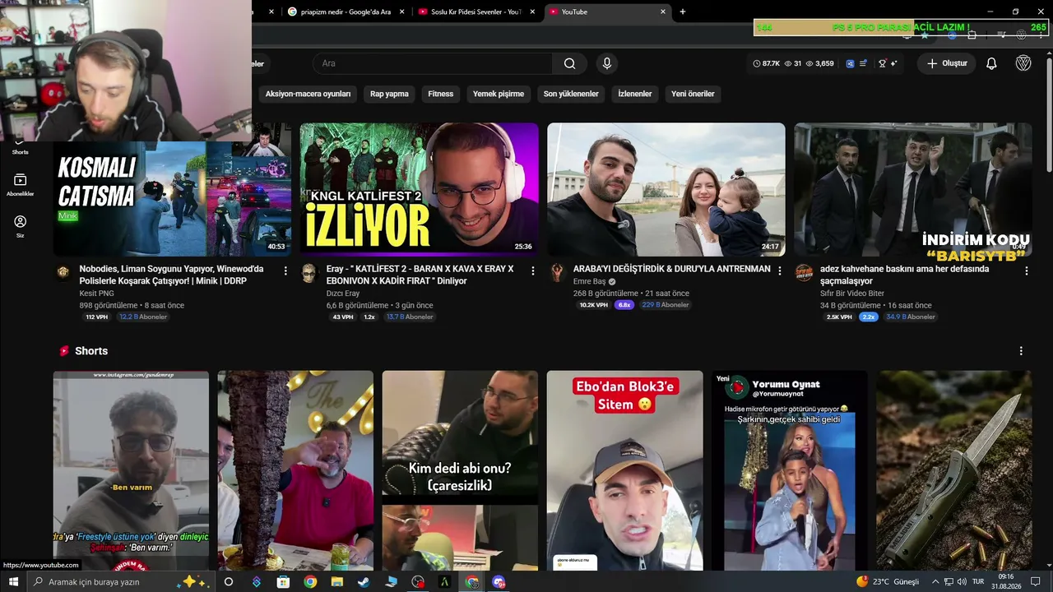
Task: Click the Windows taskbar search box
Action: [121, 581]
